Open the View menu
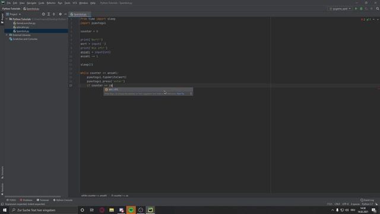380x214 pixels. (x=22, y=3)
